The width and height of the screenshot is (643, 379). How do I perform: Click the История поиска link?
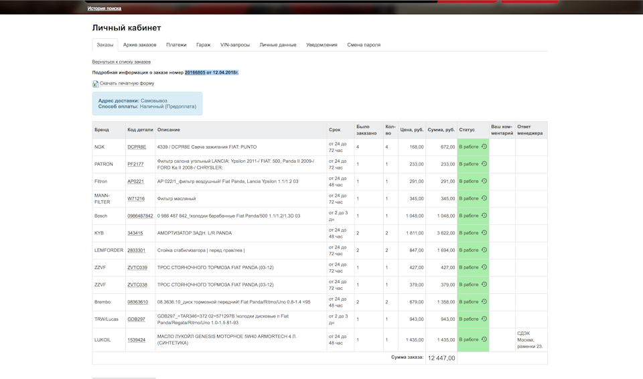[x=104, y=8]
